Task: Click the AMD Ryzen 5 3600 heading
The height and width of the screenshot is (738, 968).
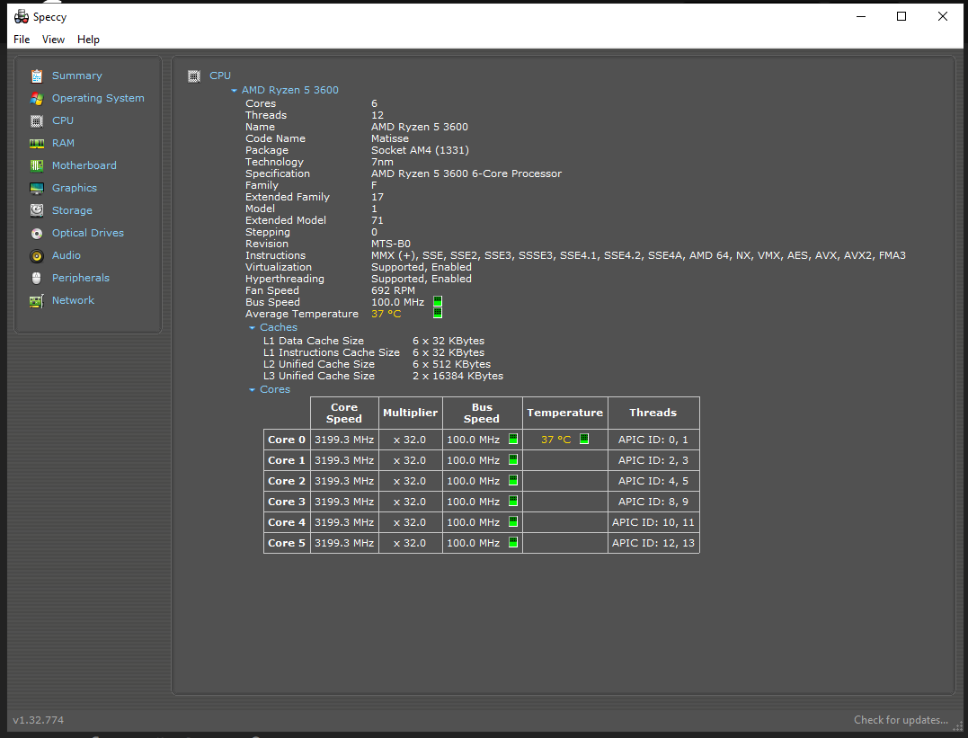Action: point(290,90)
